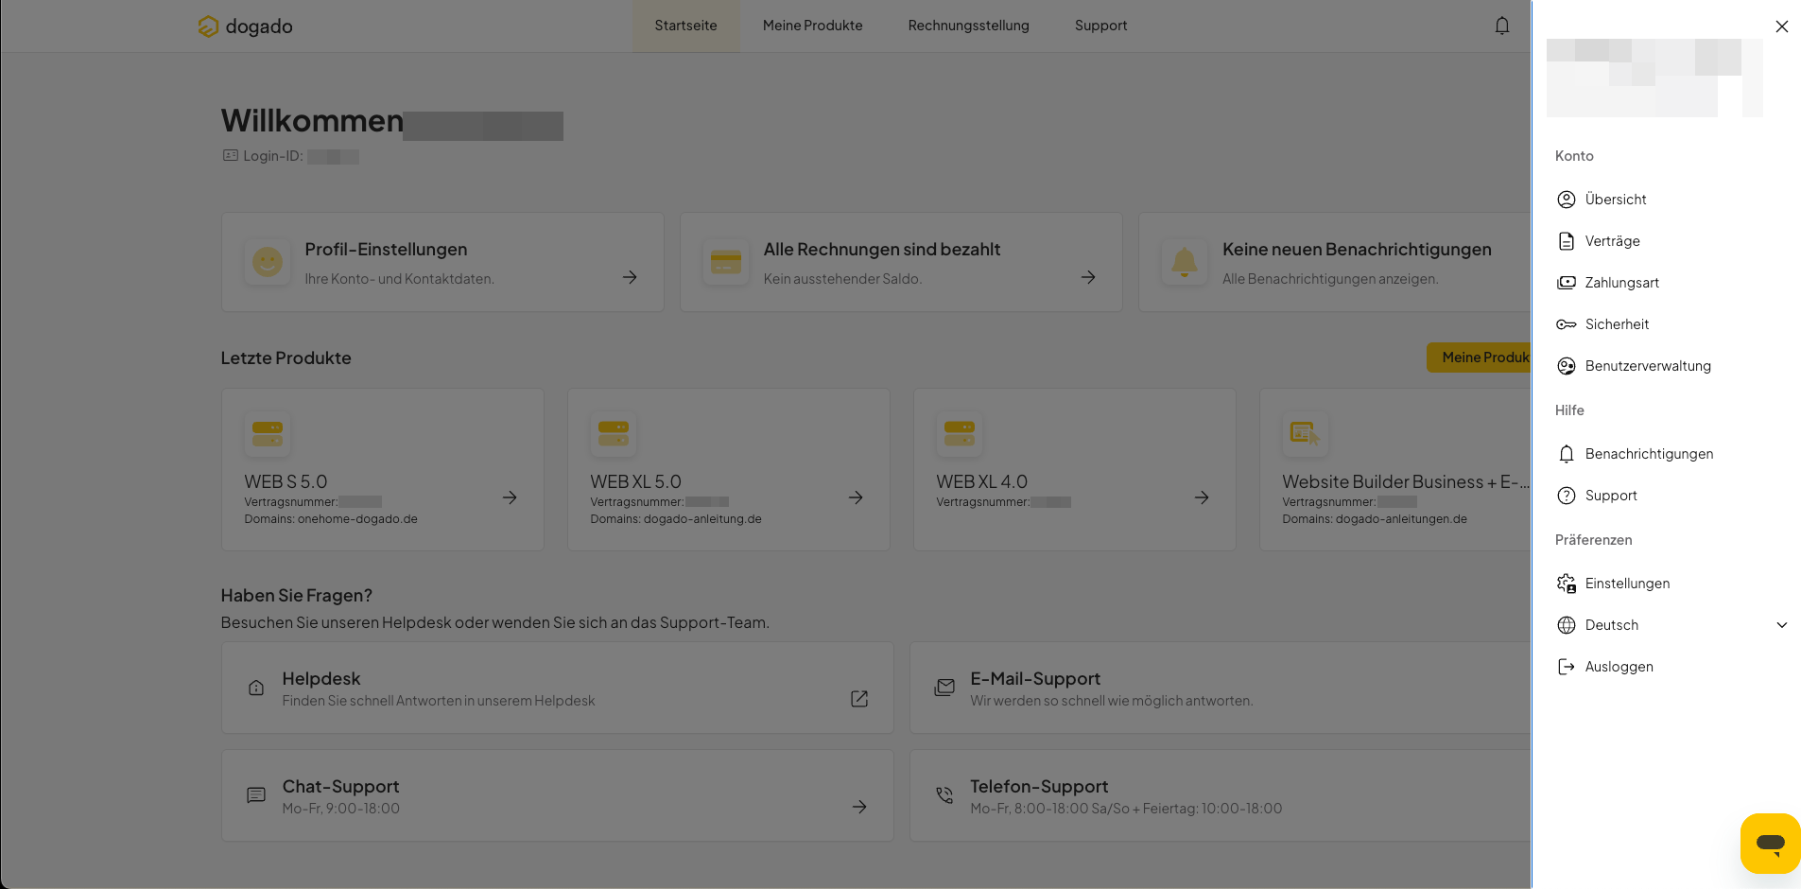Click the notification bell in top bar
Screen dimensions: 1801x889
[1502, 26]
